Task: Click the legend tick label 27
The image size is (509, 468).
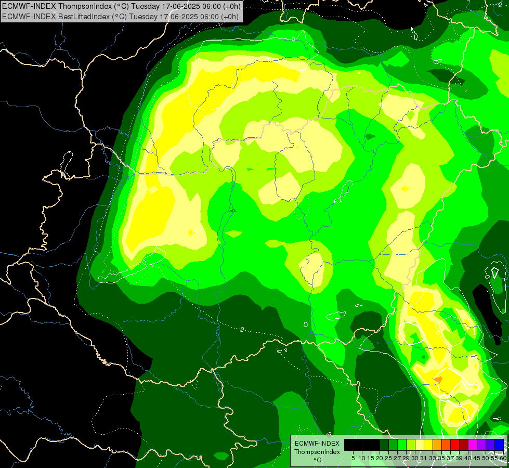Action: [x=397, y=458]
